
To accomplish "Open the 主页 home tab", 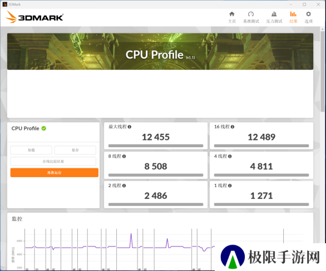I will tap(232, 17).
